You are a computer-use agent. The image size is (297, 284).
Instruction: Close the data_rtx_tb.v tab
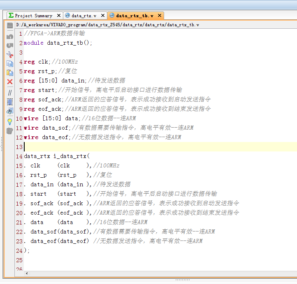click(x=159, y=16)
